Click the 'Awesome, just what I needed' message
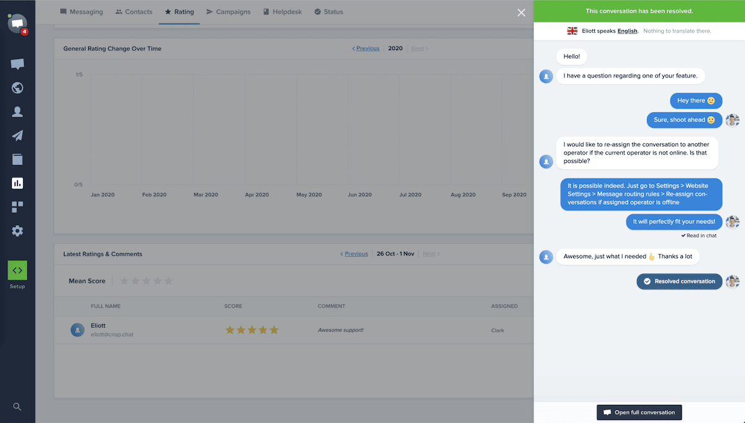 coord(628,256)
